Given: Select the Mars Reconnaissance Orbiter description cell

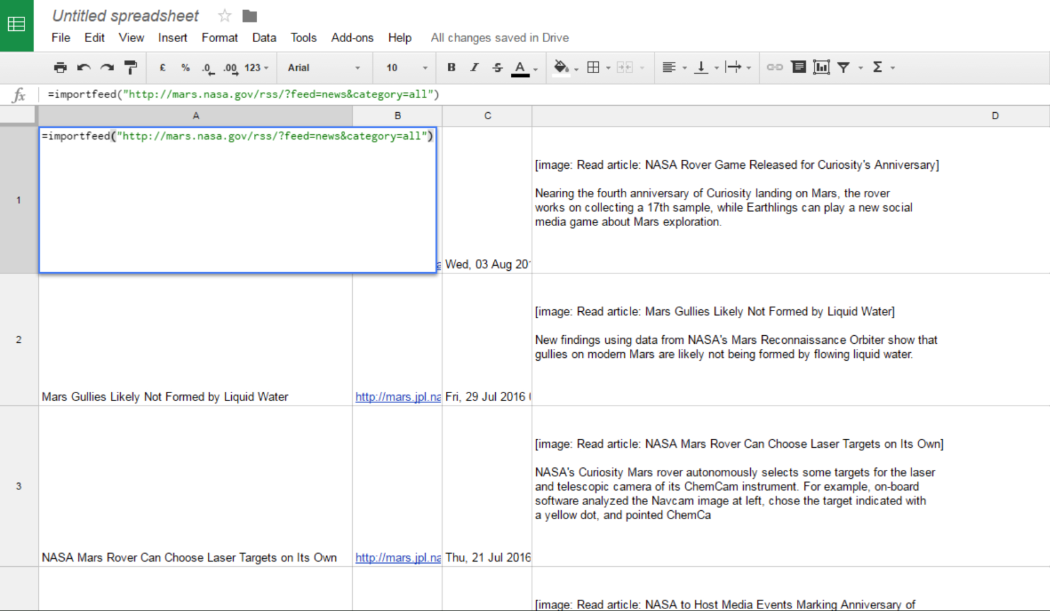Looking at the screenshot, I should point(791,340).
